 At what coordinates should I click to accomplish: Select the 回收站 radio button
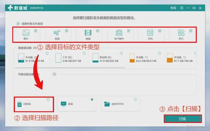pyautogui.click(x=48, y=100)
